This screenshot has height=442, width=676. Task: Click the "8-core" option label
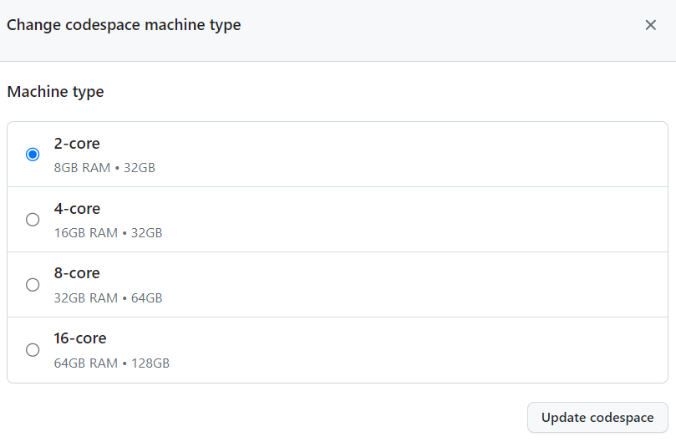tap(77, 273)
